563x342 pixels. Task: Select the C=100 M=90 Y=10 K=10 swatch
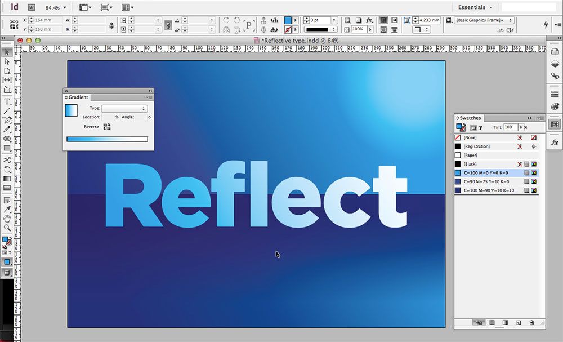[497, 190]
